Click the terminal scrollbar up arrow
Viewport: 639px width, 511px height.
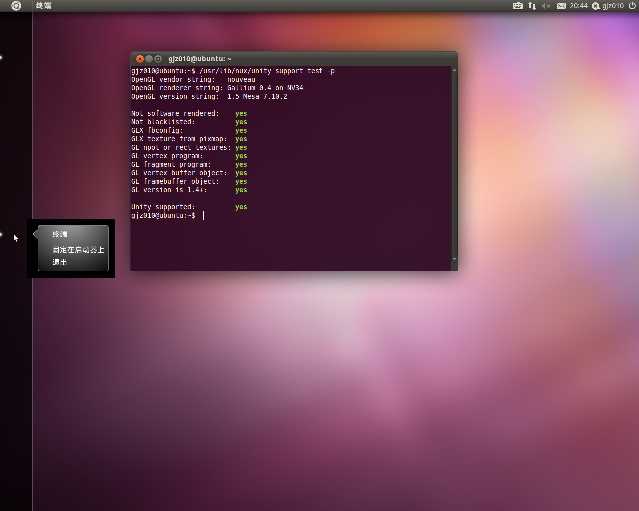(x=454, y=70)
